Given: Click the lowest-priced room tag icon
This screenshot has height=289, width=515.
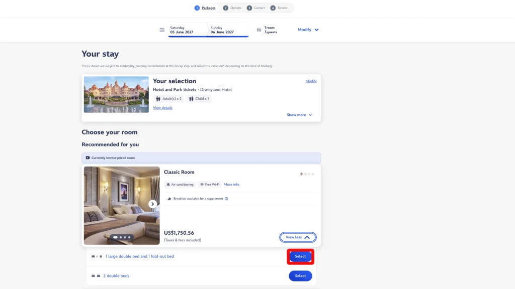Looking at the screenshot, I should (88, 158).
